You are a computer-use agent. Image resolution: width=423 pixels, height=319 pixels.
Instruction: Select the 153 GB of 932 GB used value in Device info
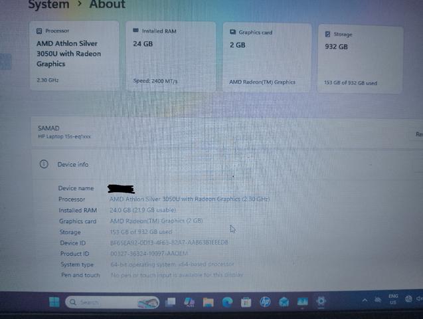pos(141,232)
